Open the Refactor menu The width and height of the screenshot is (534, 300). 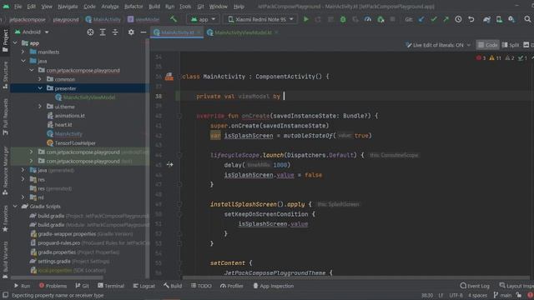pos(133,7)
